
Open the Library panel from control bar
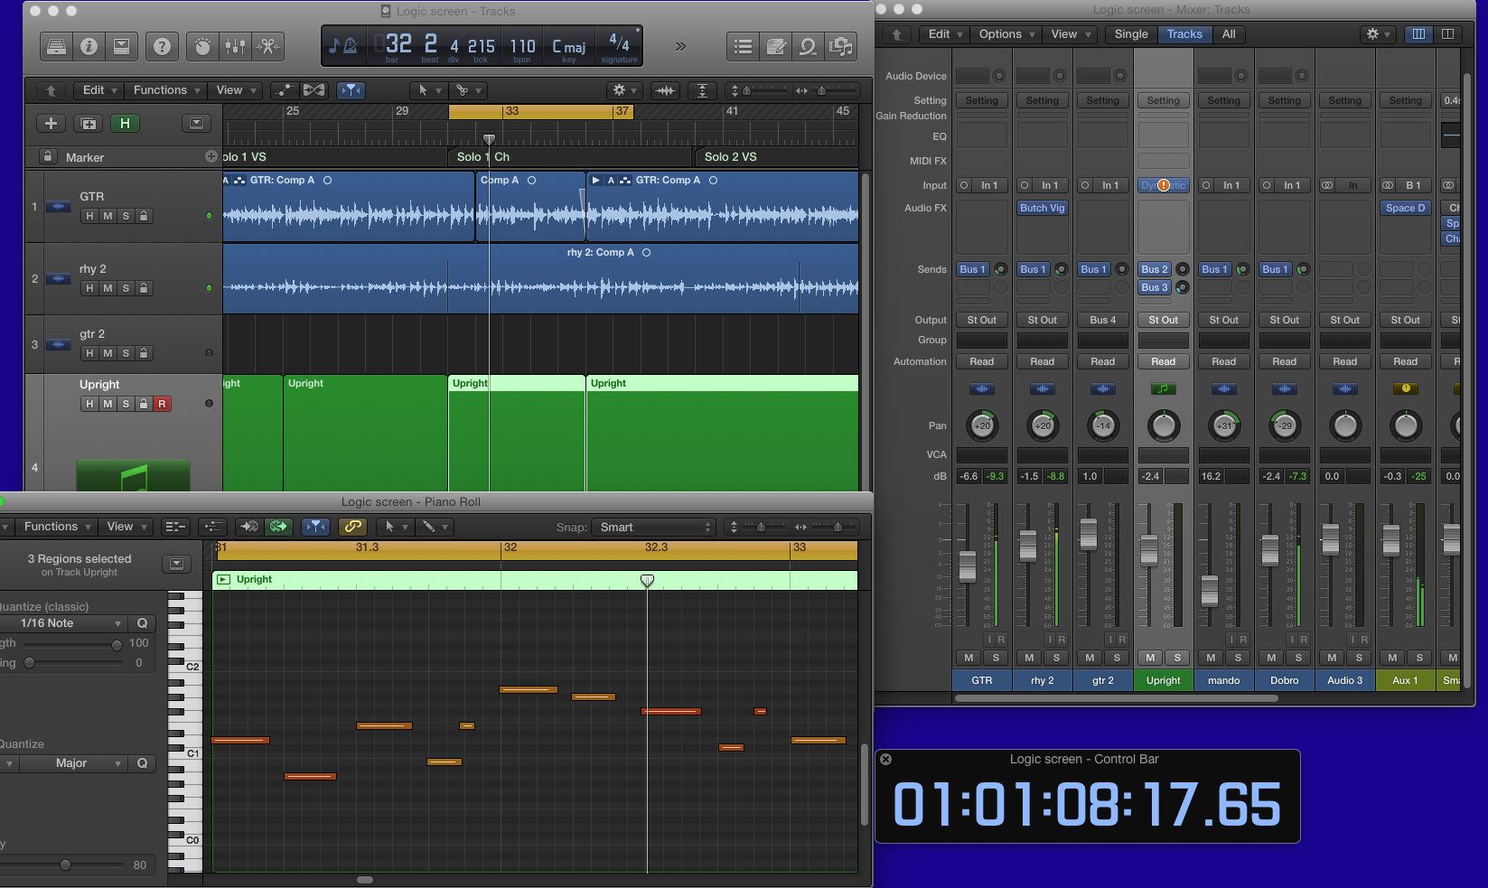pyautogui.click(x=56, y=46)
